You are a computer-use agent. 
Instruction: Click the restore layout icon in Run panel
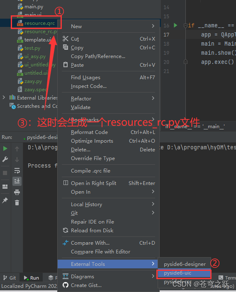(x=5, y=187)
